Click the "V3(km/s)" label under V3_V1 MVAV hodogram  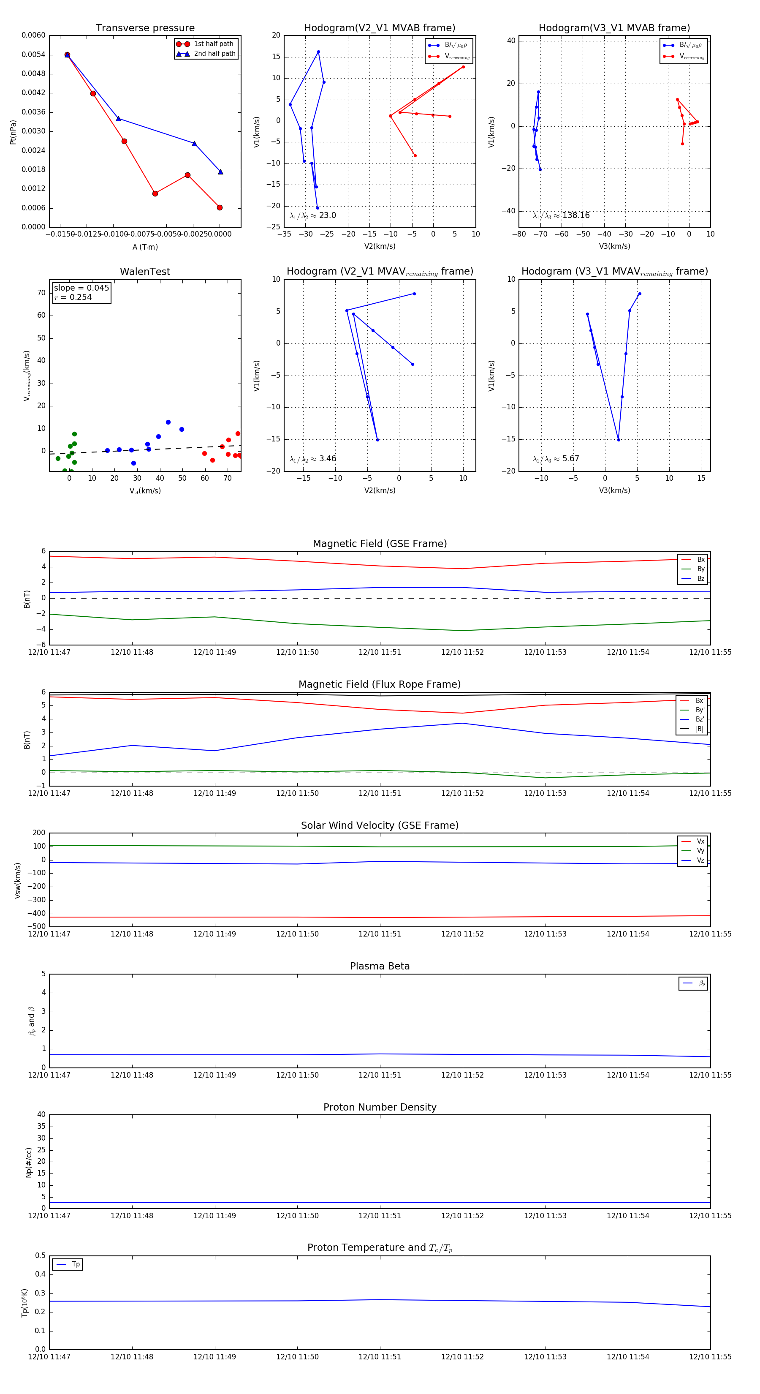tap(614, 491)
